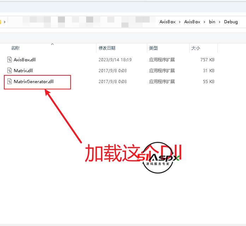Click date 2023/9/14 18:19
The height and width of the screenshot is (226, 246).
pyautogui.click(x=115, y=59)
